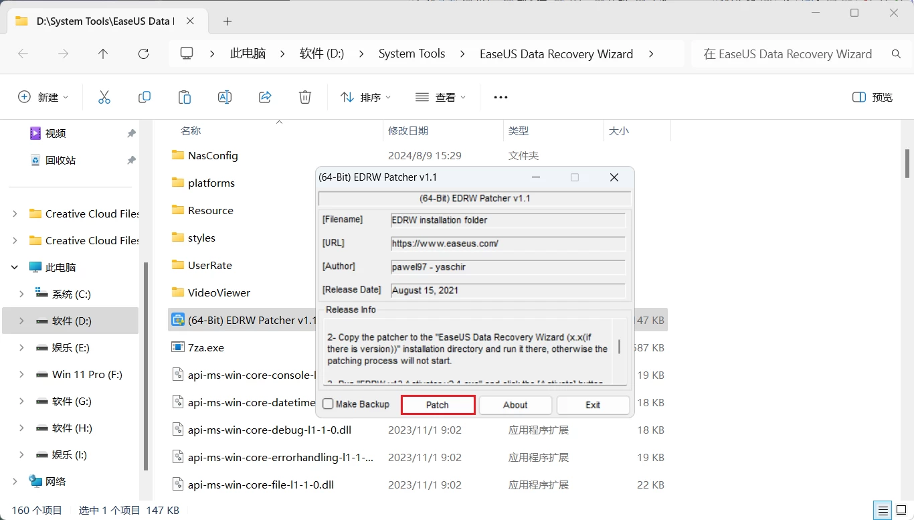Viewport: 914px width, 520px height.
Task: Select the UserRate folder
Action: click(x=210, y=265)
